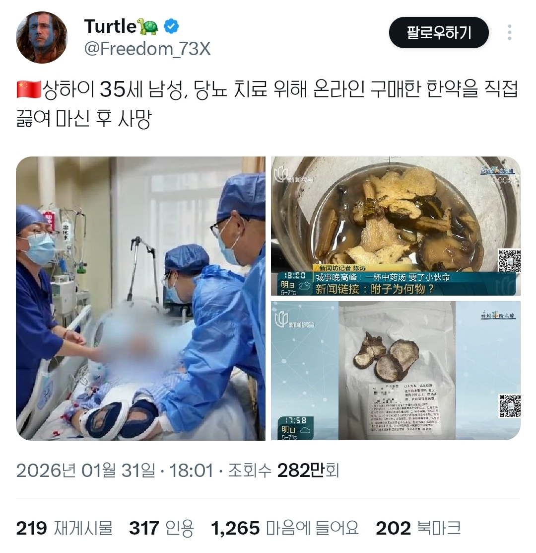View the 1,265 마음에 들어요 likes list
This screenshot has height=553, width=536.
(x=284, y=528)
